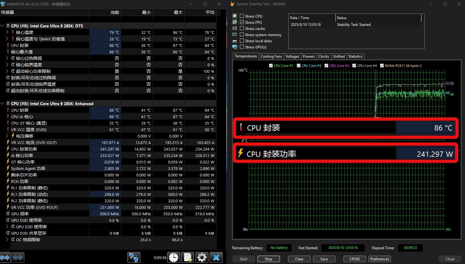The width and height of the screenshot is (465, 264).
Task: Click the GPU icon beside Stress GPU(s)
Action: [x=235, y=47]
